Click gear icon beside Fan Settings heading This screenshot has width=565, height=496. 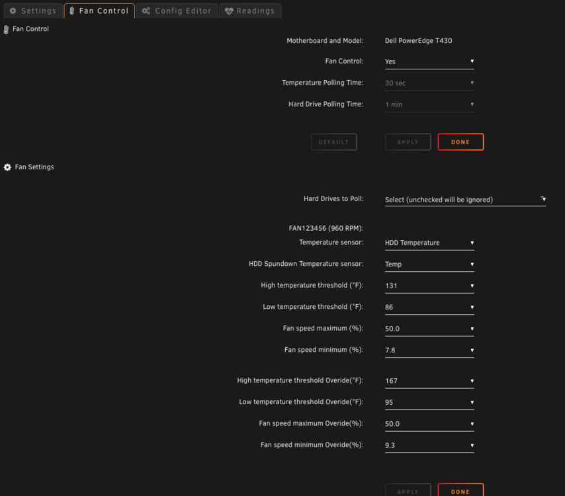[x=7, y=167]
